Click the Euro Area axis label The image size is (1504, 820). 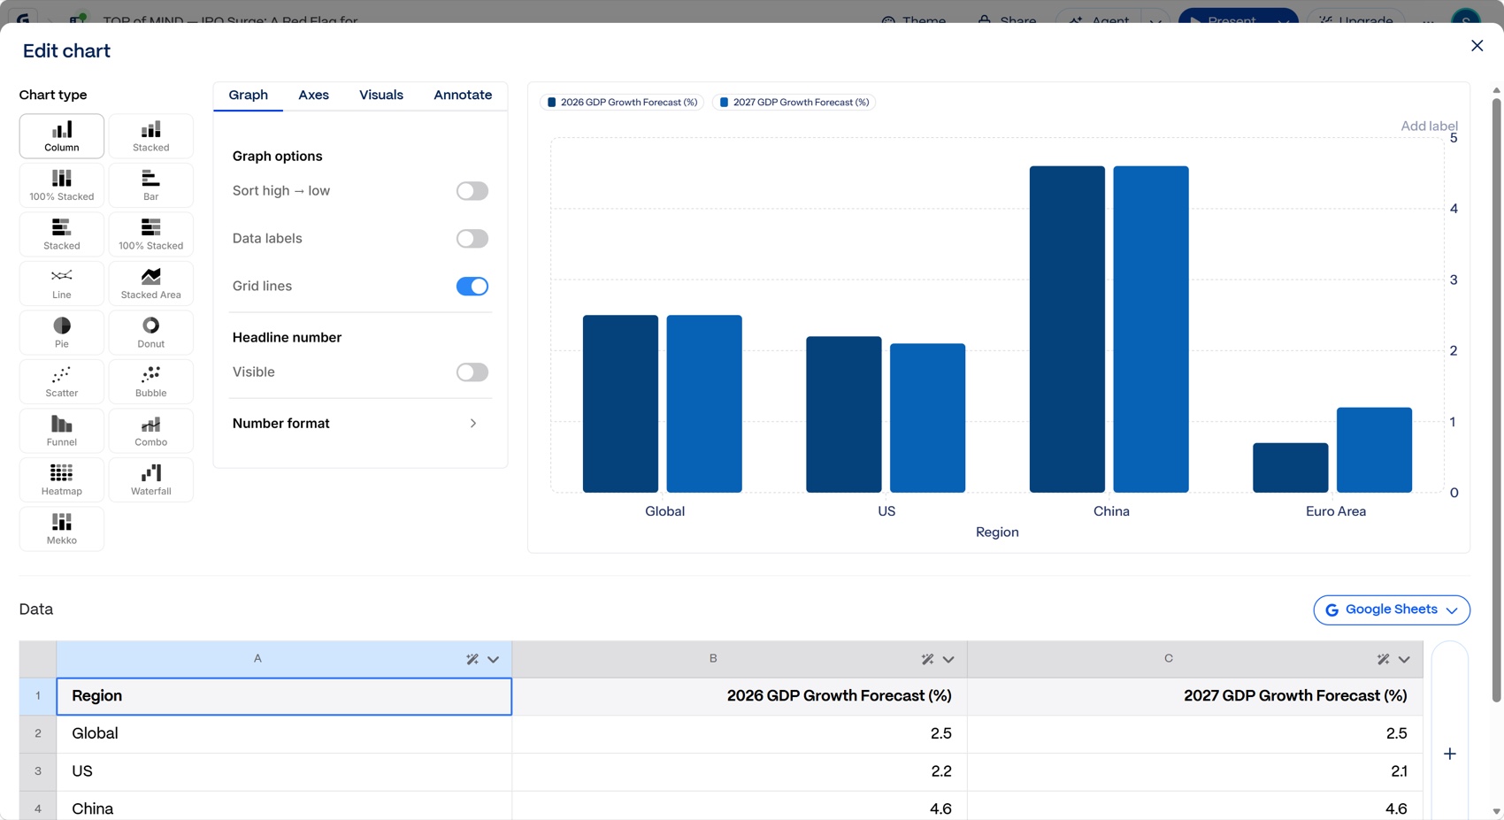(1336, 511)
